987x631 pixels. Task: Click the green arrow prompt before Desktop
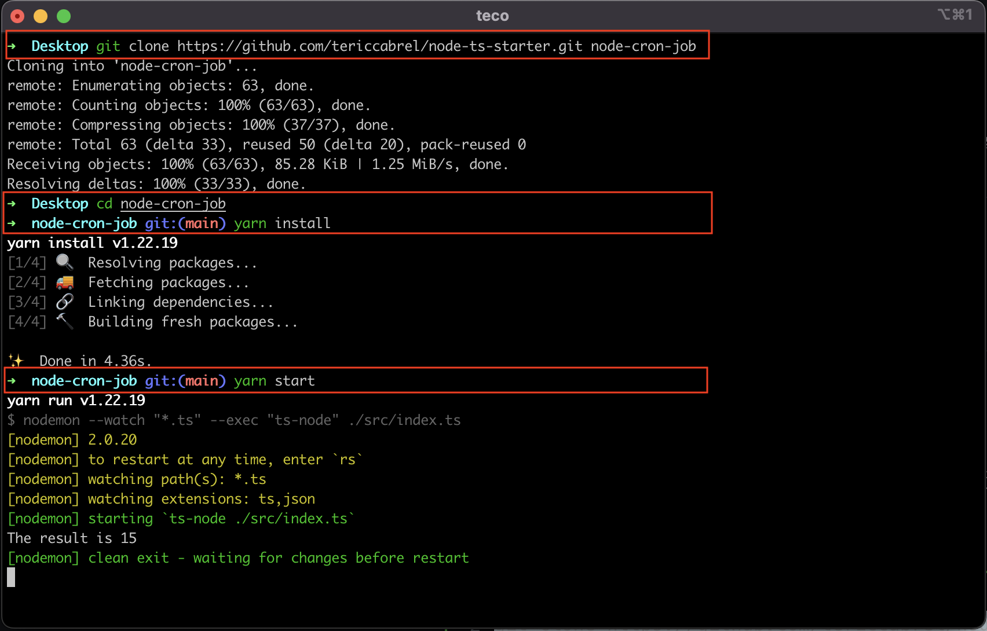12,46
